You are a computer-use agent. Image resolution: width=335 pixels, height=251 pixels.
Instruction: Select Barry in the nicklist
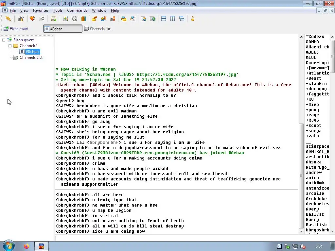coord(312,220)
